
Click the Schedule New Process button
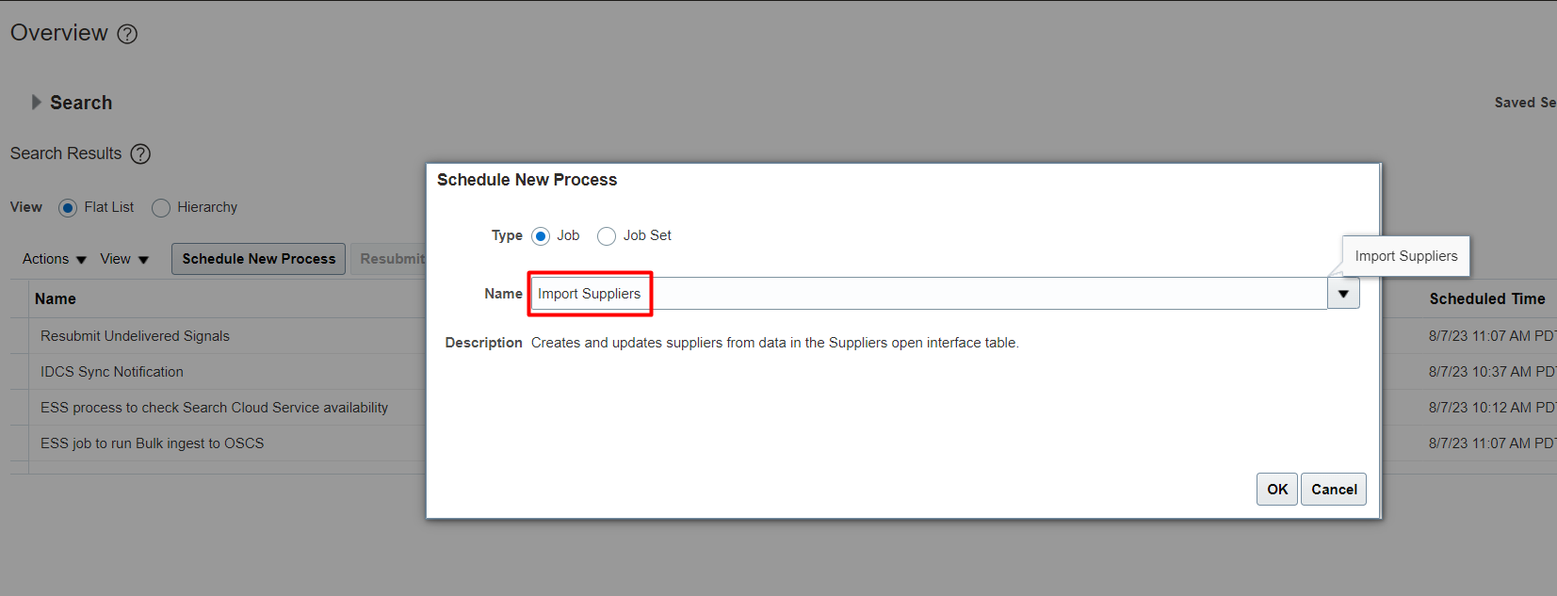click(x=257, y=259)
